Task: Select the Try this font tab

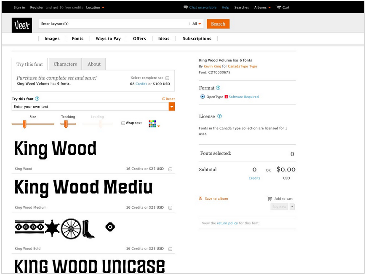Action: (29, 64)
